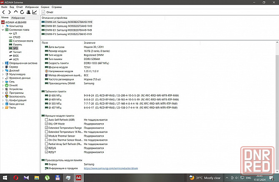Click the Back navigation arrow
Screen dimensions: 279x182
4,12
